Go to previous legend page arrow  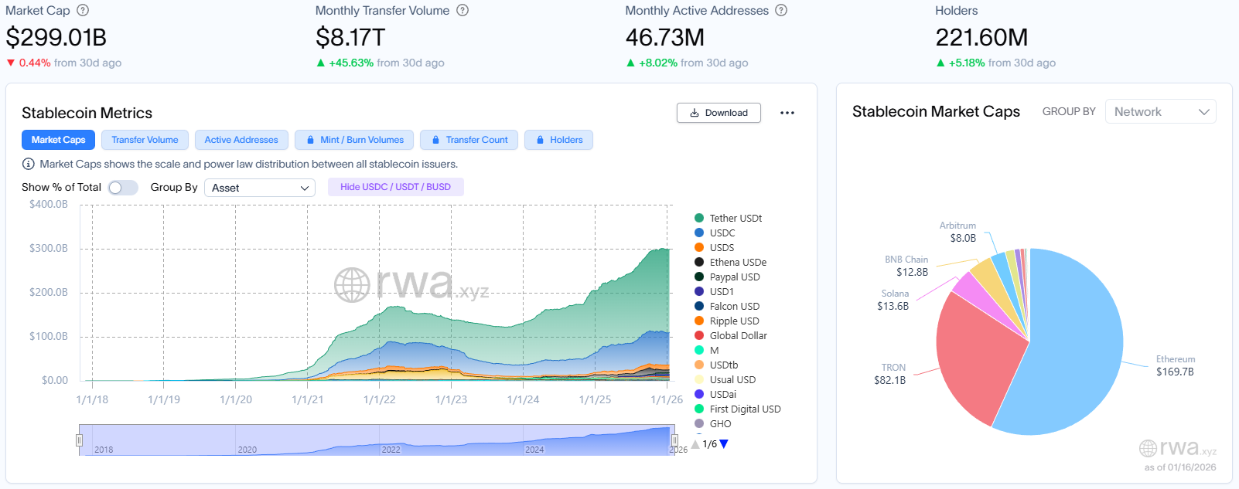[x=695, y=444]
